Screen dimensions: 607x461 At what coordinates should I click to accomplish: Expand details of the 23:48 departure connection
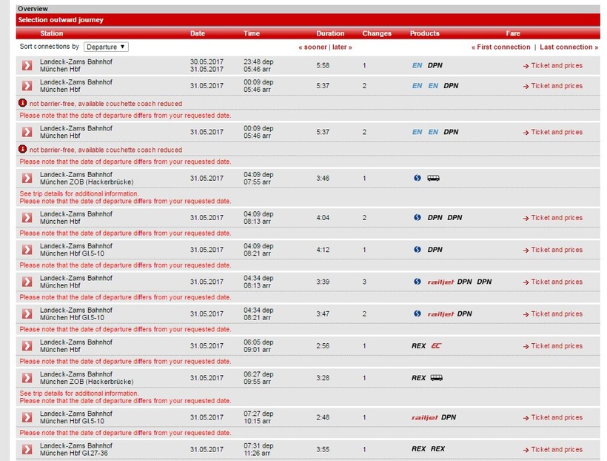(x=27, y=66)
